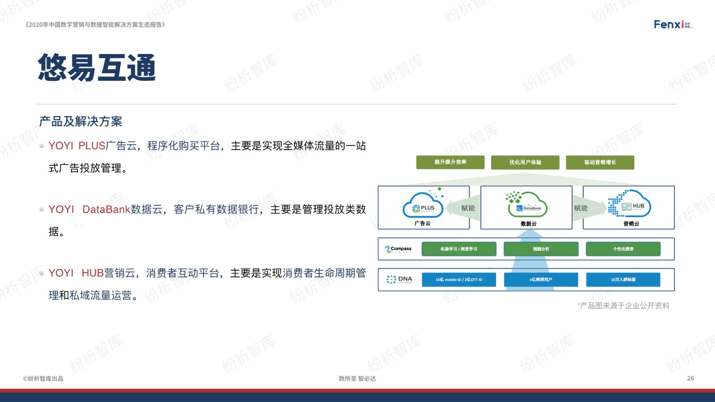Click the red YOYI PLUS text

click(x=77, y=146)
